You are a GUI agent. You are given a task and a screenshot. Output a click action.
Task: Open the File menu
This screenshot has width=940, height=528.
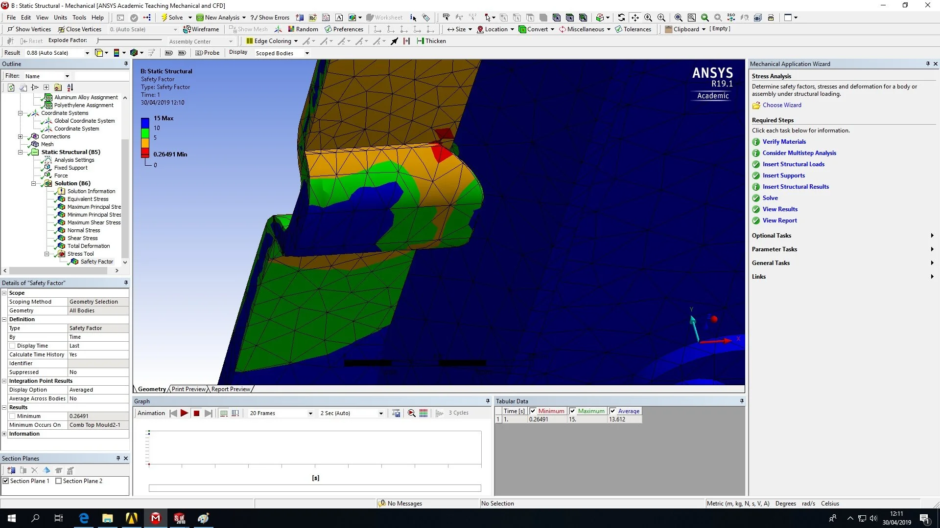click(11, 17)
